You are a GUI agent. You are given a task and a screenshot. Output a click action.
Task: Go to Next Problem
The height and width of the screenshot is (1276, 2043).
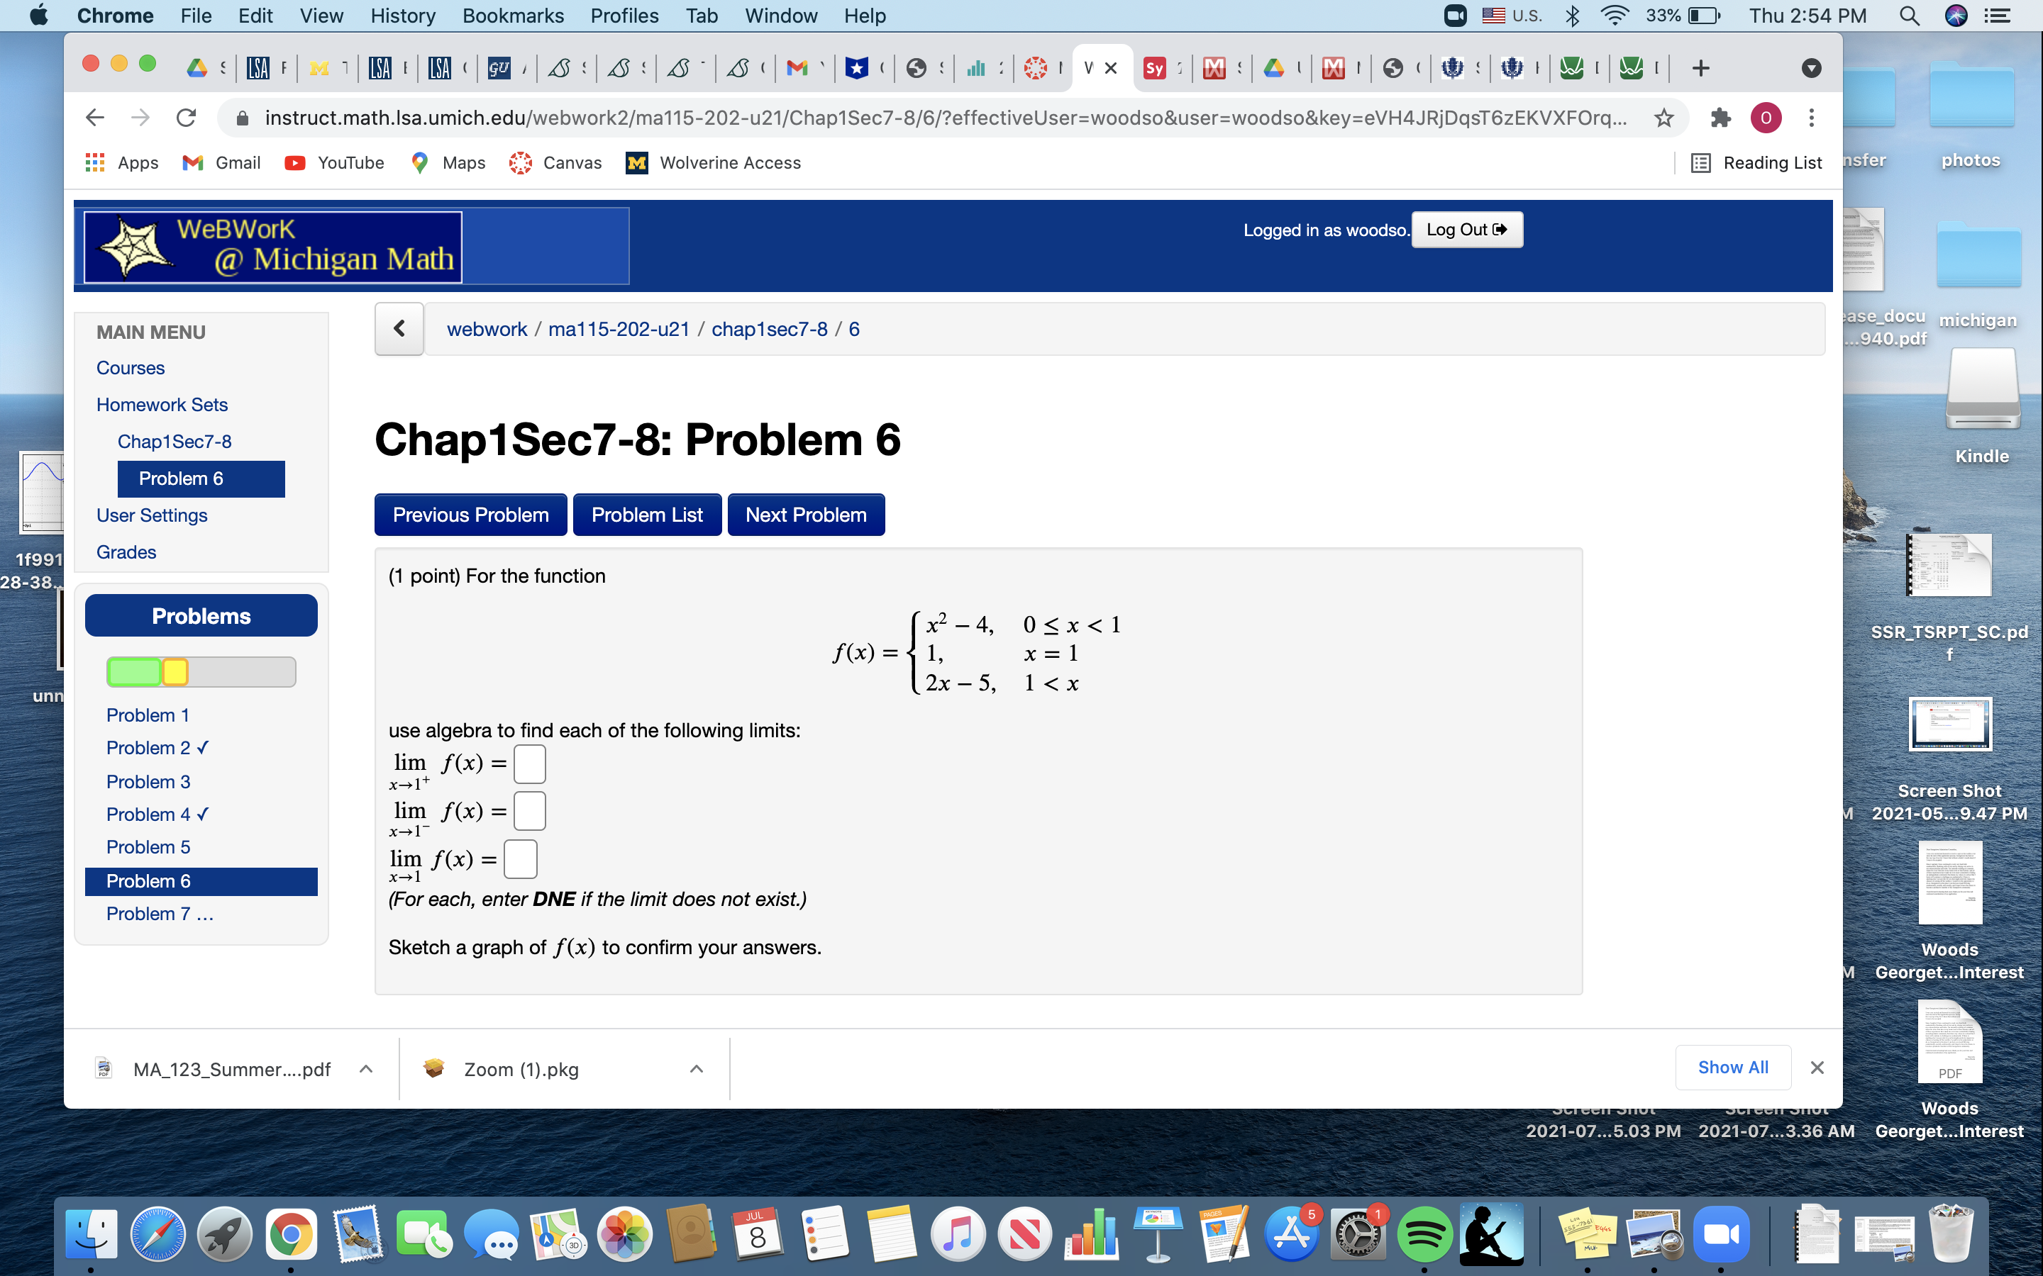805,515
